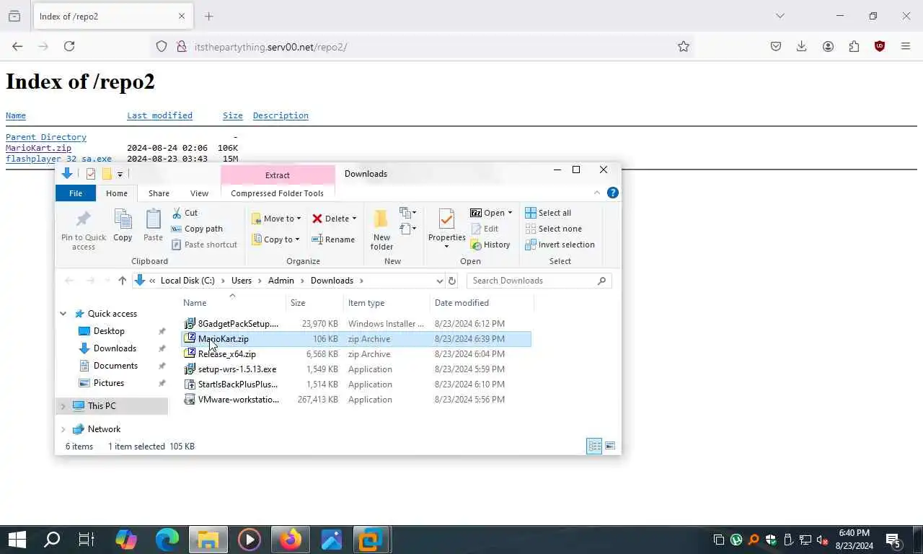The image size is (923, 554).
Task: Switch to Details view in status bar
Action: tap(594, 446)
